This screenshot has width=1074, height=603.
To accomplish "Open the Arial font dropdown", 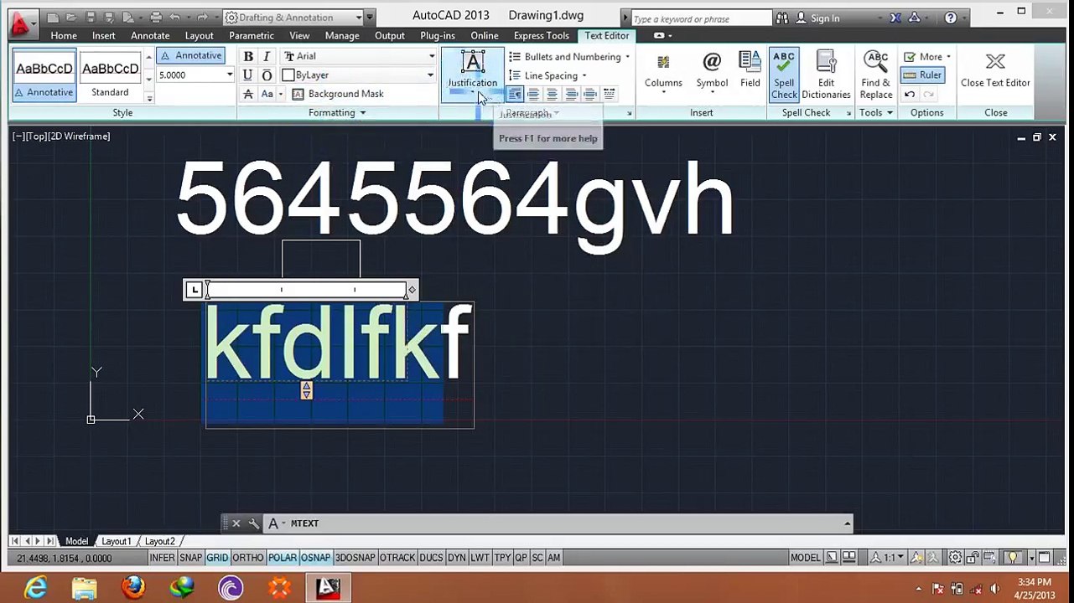I will point(359,56).
